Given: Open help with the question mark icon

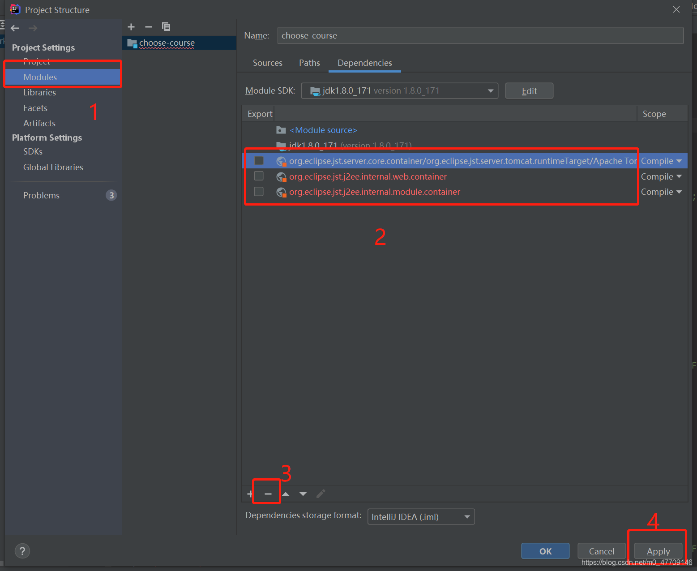Looking at the screenshot, I should tap(22, 551).
